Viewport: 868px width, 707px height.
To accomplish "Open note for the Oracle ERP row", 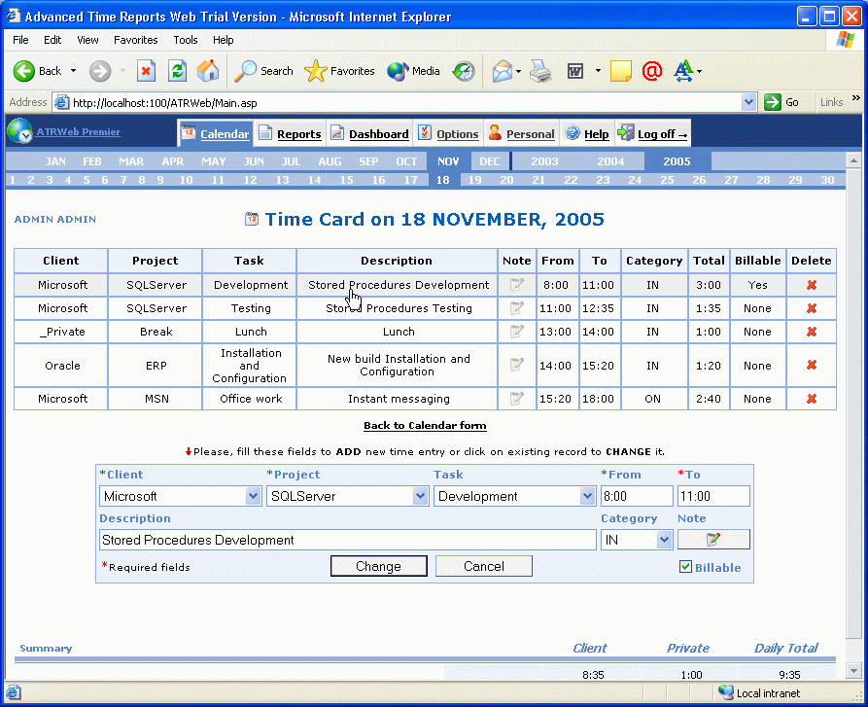I will 516,365.
